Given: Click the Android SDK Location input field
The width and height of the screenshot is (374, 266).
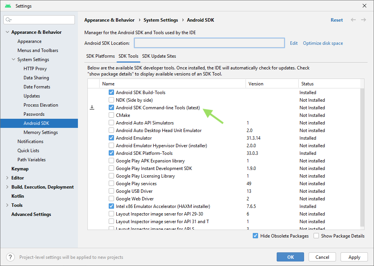Looking at the screenshot, I should tap(209, 43).
